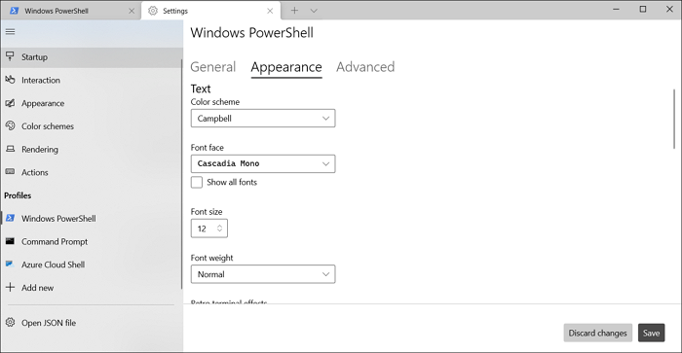This screenshot has height=353, width=682.
Task: Open the hamburger navigation menu
Action: [x=10, y=32]
